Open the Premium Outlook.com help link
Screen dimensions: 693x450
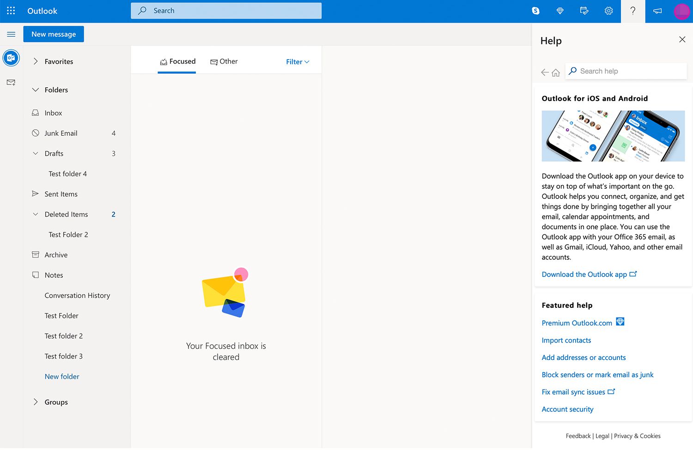click(x=577, y=323)
